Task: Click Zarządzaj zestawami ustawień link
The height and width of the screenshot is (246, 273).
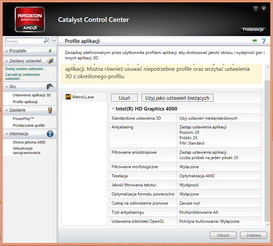Action: pyautogui.click(x=23, y=76)
